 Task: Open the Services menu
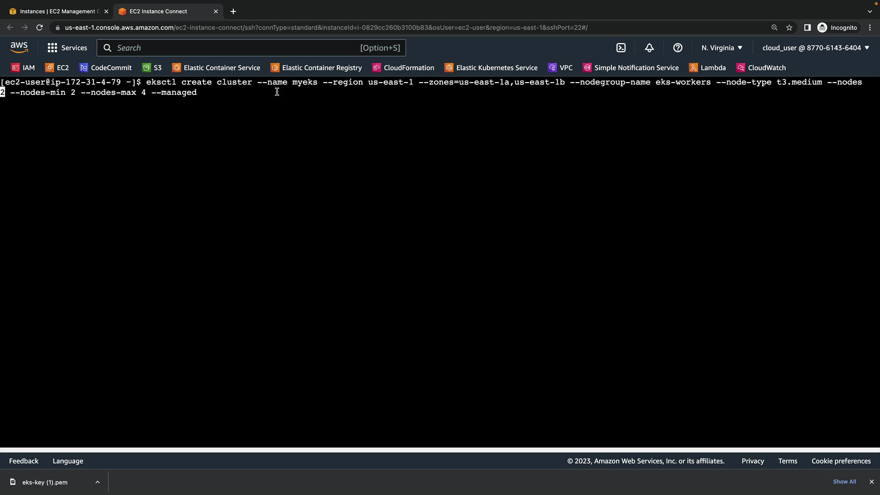[x=67, y=48]
